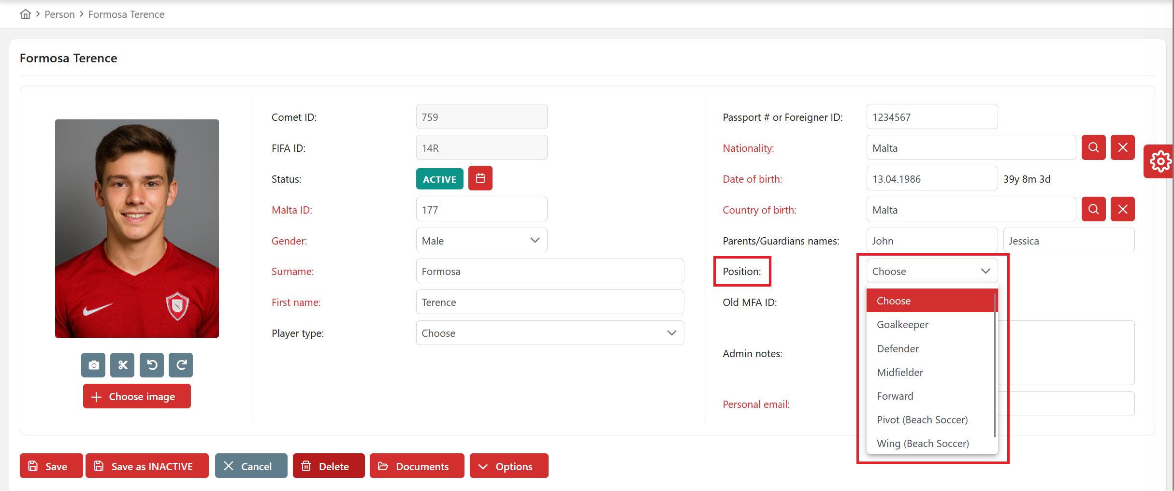Click the camera icon under the photo
This screenshot has width=1174, height=491.
point(93,365)
